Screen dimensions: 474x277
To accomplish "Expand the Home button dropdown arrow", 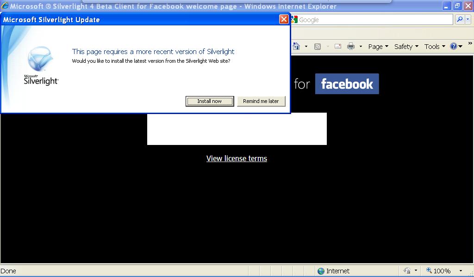I will [x=306, y=47].
